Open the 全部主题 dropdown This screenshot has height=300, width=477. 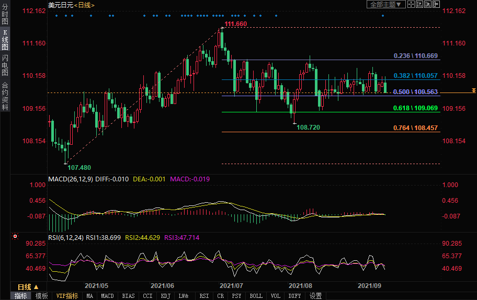pos(386,4)
